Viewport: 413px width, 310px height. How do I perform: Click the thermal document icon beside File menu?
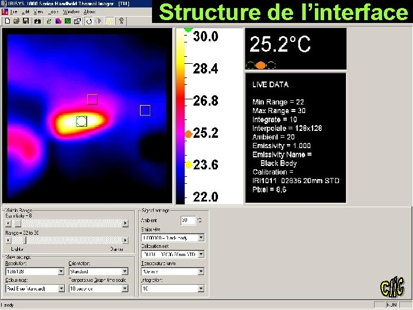(x=5, y=12)
